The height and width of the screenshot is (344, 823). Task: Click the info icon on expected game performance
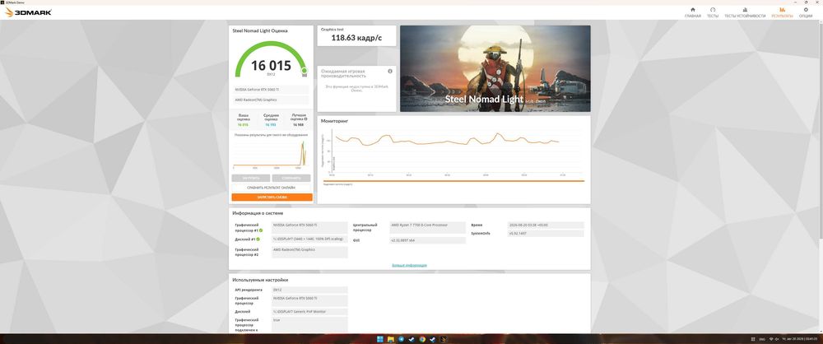390,71
